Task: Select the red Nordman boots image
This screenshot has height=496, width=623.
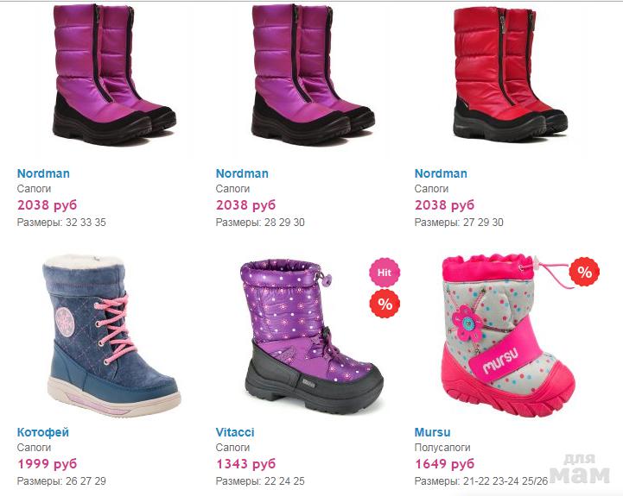Action: 511,74
